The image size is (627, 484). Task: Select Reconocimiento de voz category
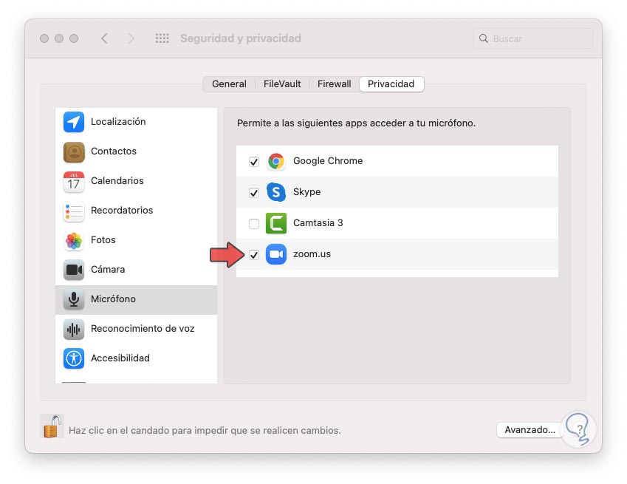[142, 329]
